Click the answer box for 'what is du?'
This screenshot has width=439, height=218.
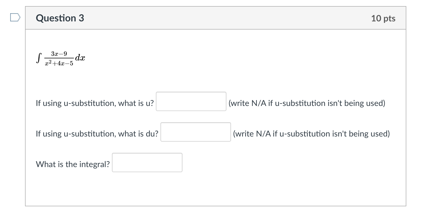pyautogui.click(x=195, y=132)
